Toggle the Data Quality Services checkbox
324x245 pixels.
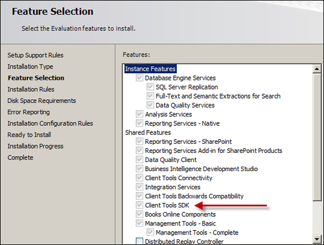[x=150, y=105]
